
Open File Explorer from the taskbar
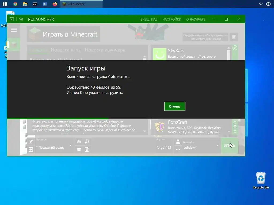(x=25, y=4)
